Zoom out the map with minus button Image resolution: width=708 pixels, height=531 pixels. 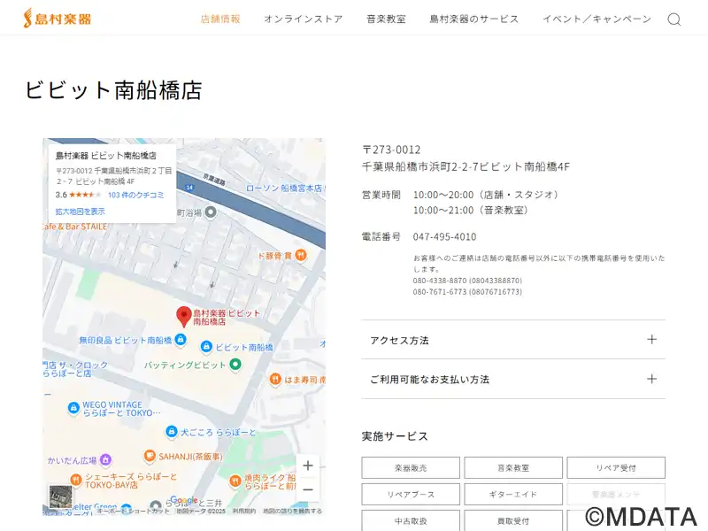coord(308,489)
